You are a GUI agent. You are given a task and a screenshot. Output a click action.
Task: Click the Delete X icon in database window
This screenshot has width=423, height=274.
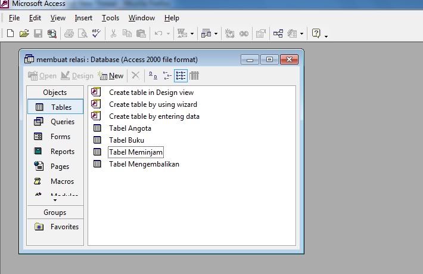[x=135, y=75]
